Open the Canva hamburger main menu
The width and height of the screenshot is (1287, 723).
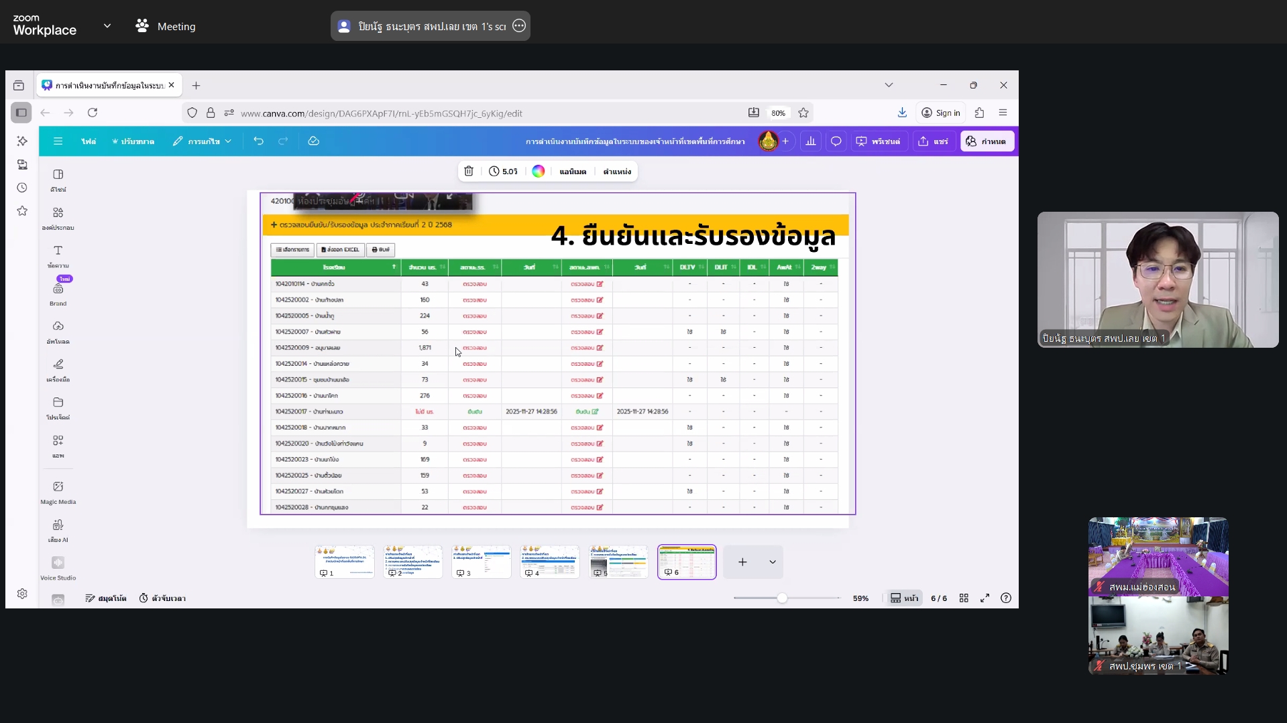click(x=58, y=141)
